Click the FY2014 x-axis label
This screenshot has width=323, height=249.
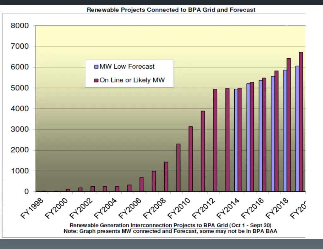tap(228, 208)
